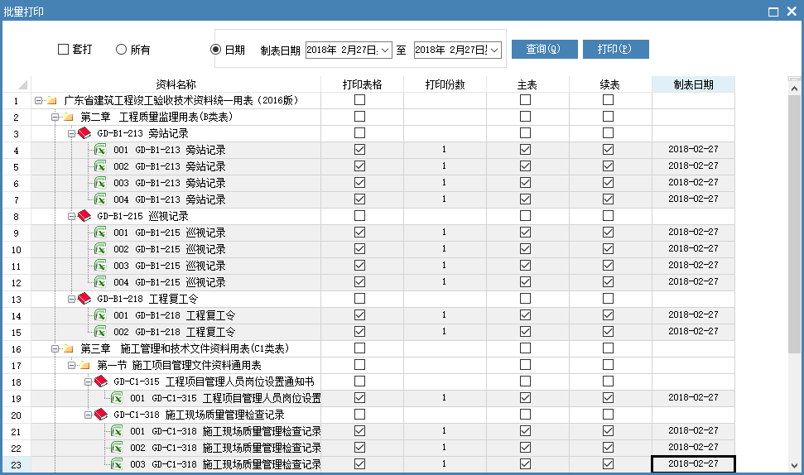
Task: Click the Excel icon of 004 GD-B1-213 旁站记录
Action: 100,199
